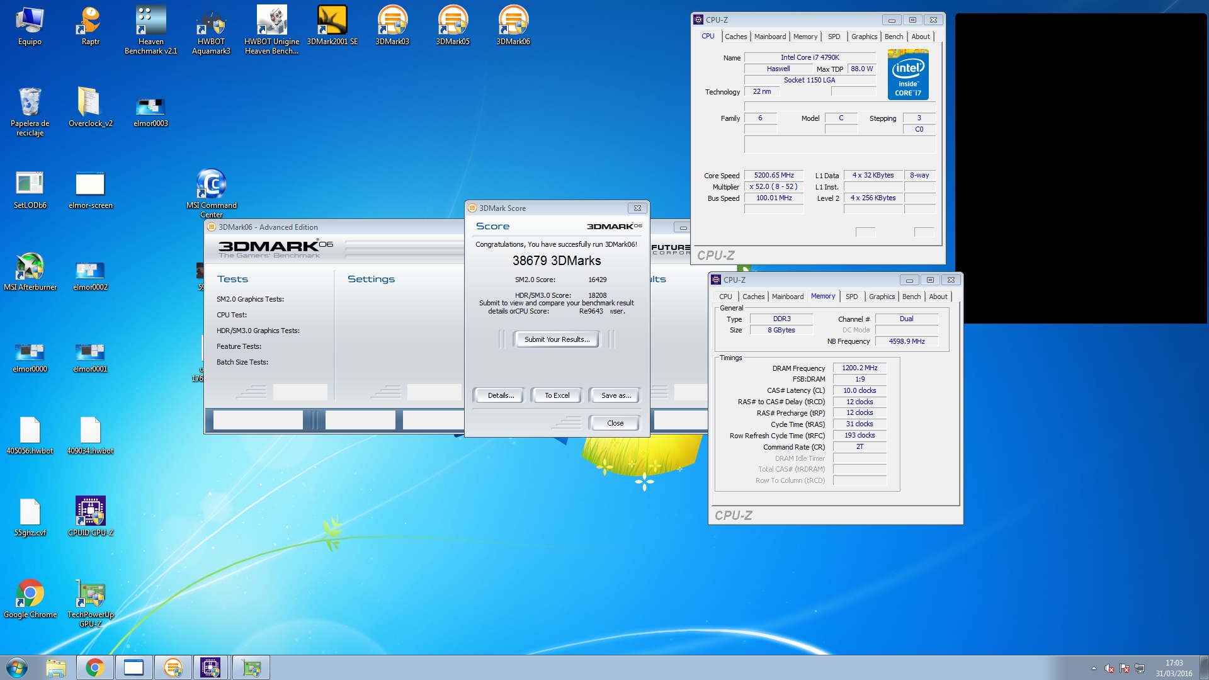
Task: Click the Windows Start button
Action: (17, 667)
